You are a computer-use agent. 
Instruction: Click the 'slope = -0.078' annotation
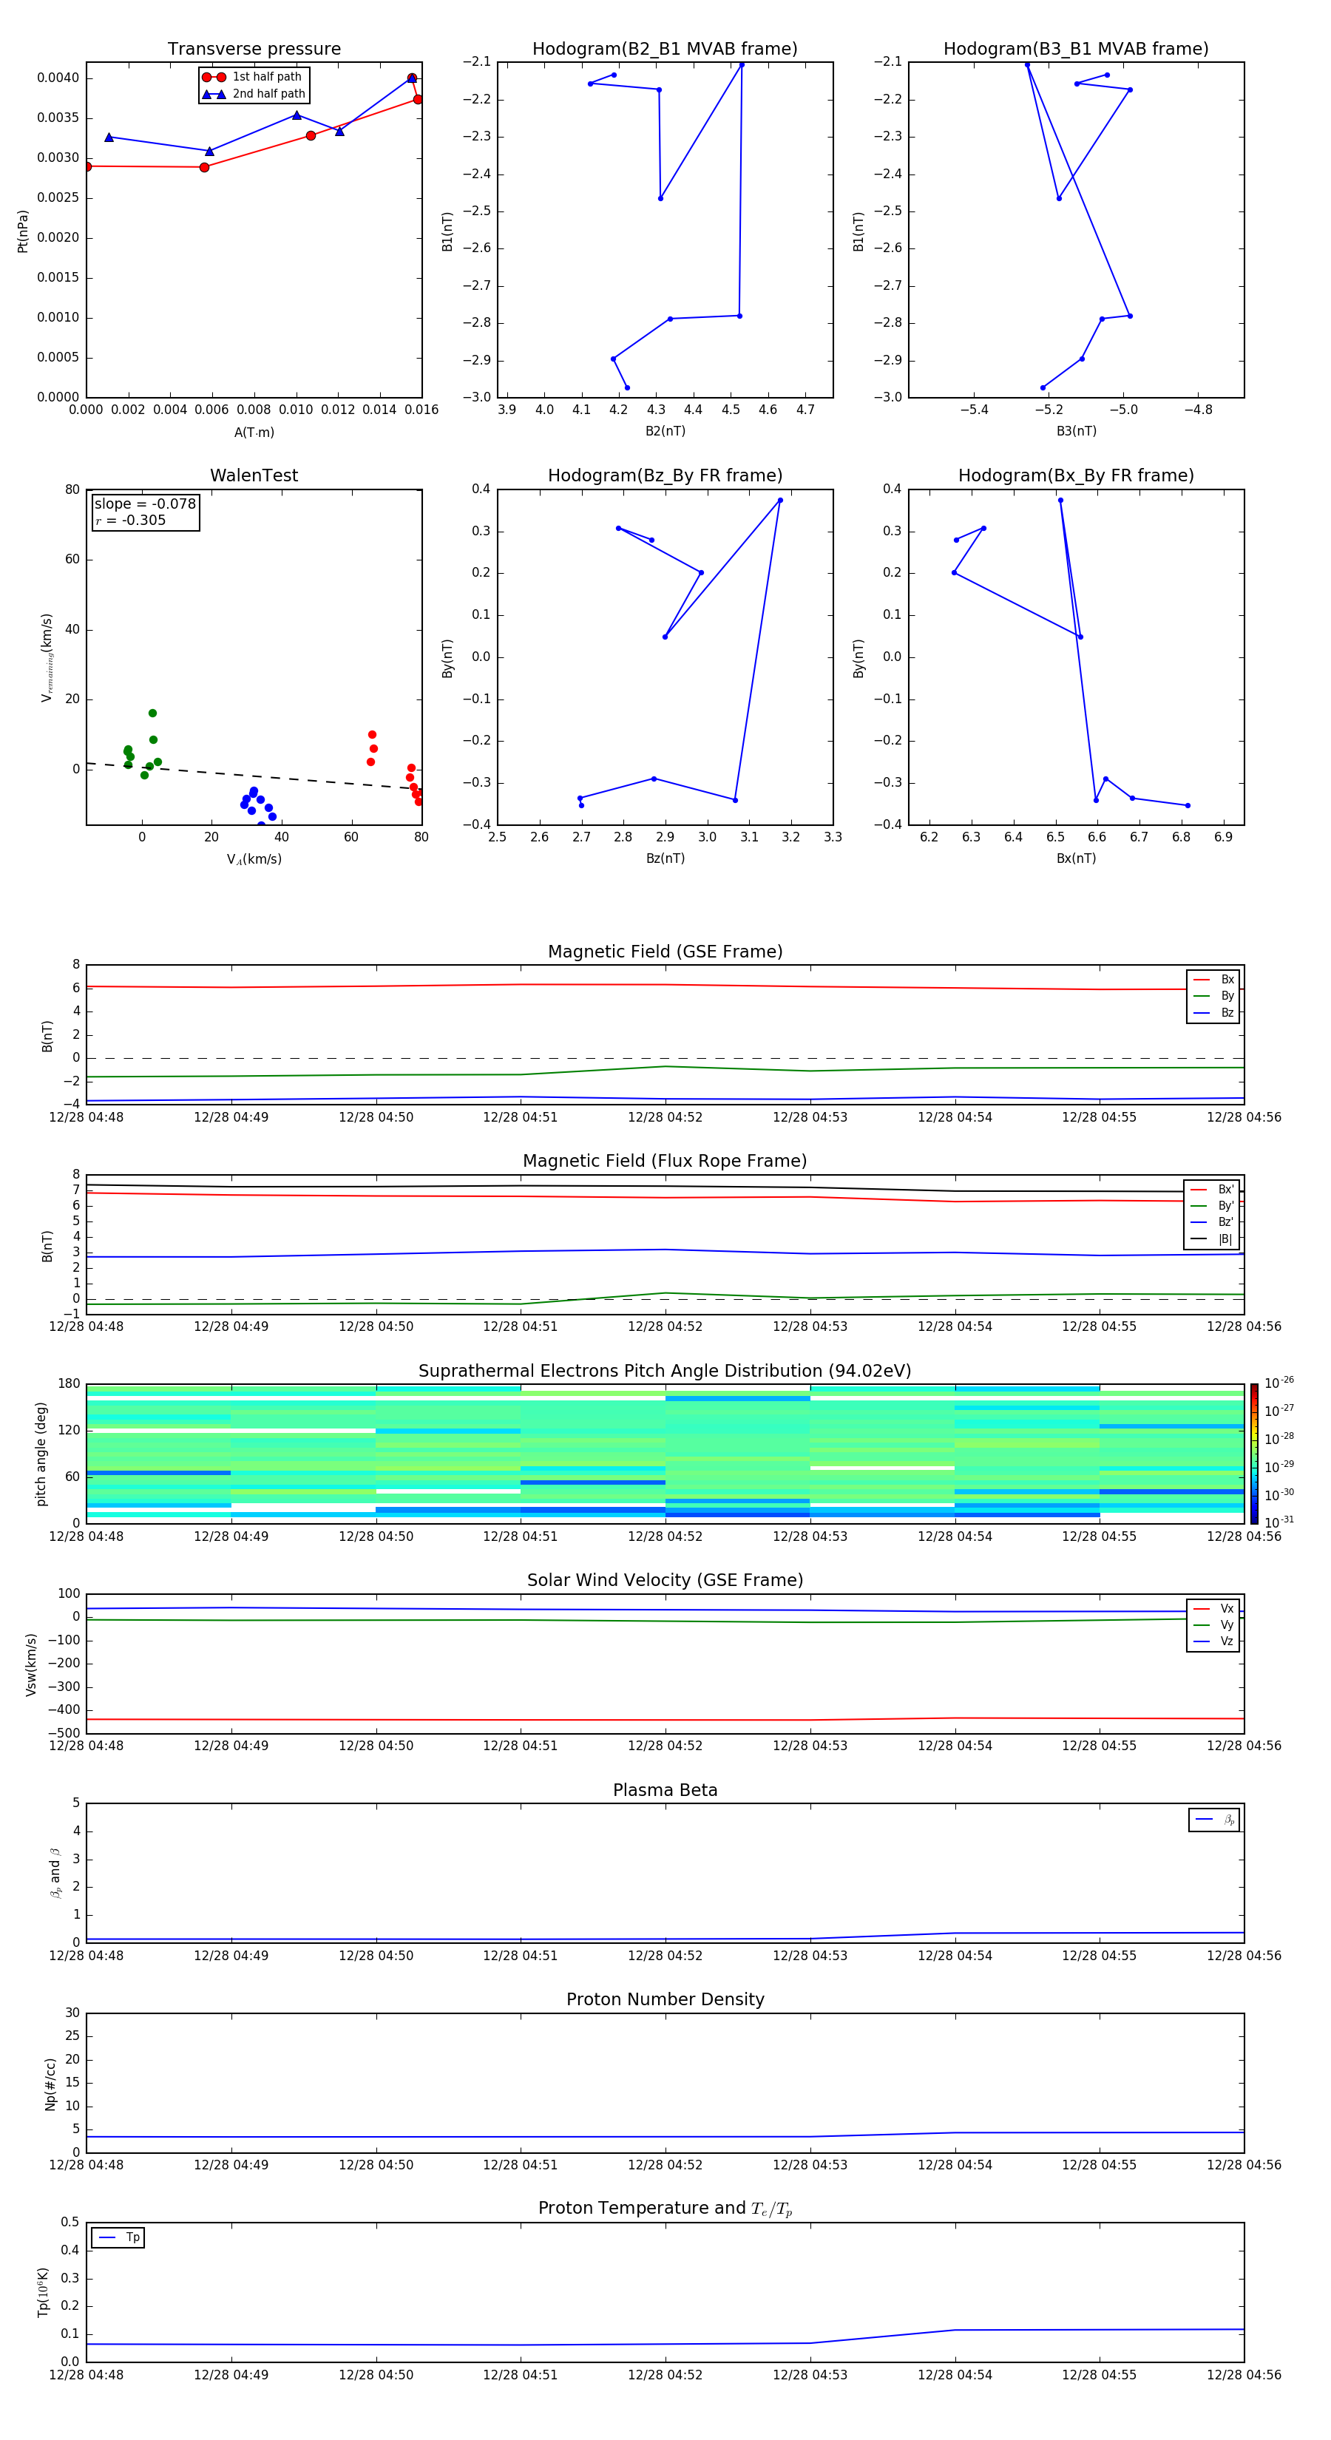pos(145,504)
